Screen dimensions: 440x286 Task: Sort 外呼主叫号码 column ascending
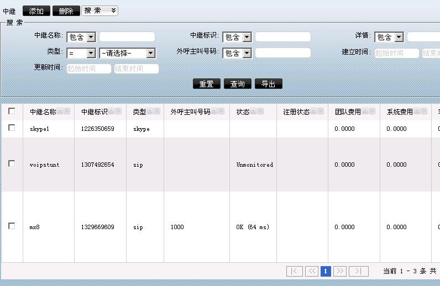(x=214, y=112)
